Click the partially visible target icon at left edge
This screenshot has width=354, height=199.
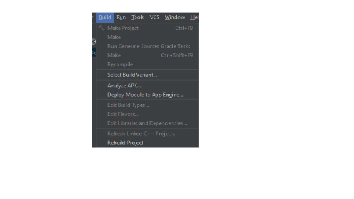94,42
